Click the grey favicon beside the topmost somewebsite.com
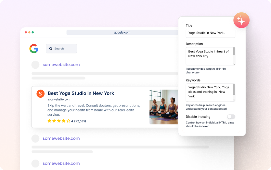This screenshot has width=271, height=170. (35, 64)
